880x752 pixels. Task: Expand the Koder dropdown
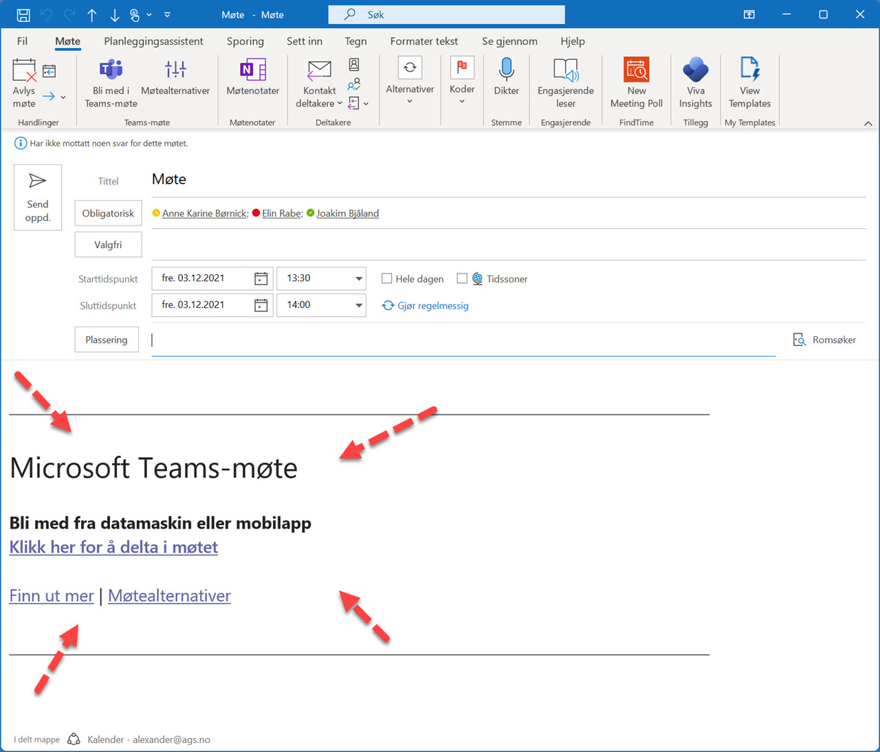[x=461, y=100]
